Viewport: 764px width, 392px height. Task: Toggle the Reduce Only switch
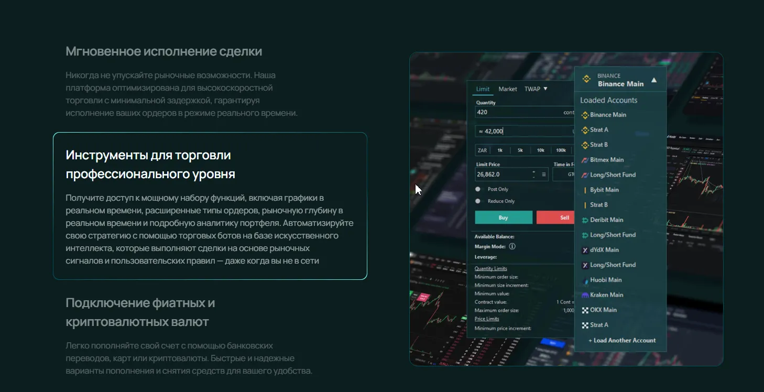478,201
